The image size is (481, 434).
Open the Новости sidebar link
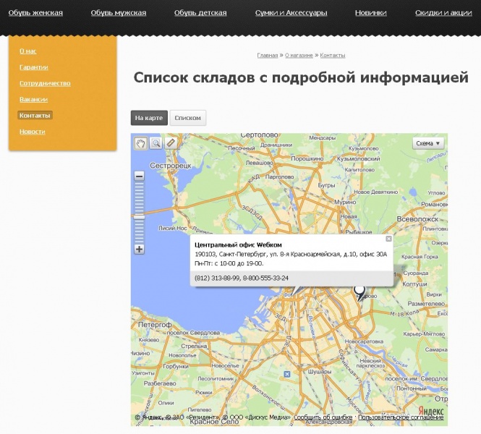pos(33,132)
